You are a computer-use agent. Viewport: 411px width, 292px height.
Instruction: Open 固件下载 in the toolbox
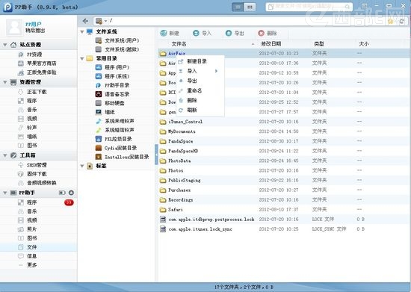37,174
